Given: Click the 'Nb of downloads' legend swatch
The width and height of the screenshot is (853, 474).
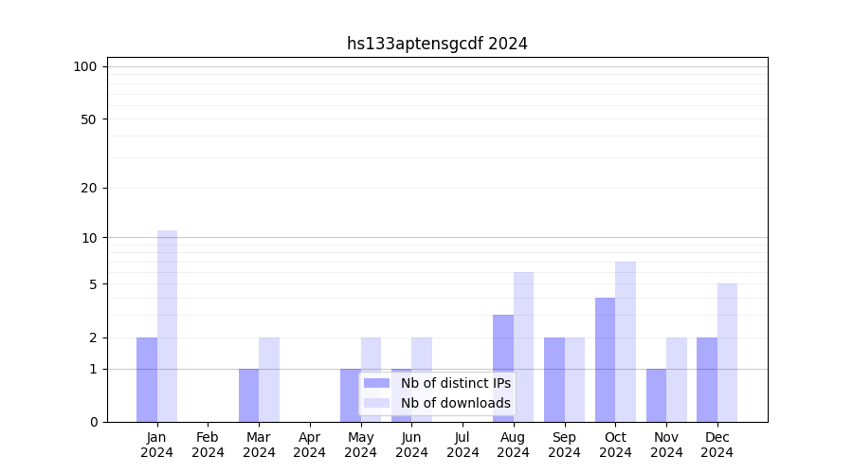Looking at the screenshot, I should coord(376,403).
